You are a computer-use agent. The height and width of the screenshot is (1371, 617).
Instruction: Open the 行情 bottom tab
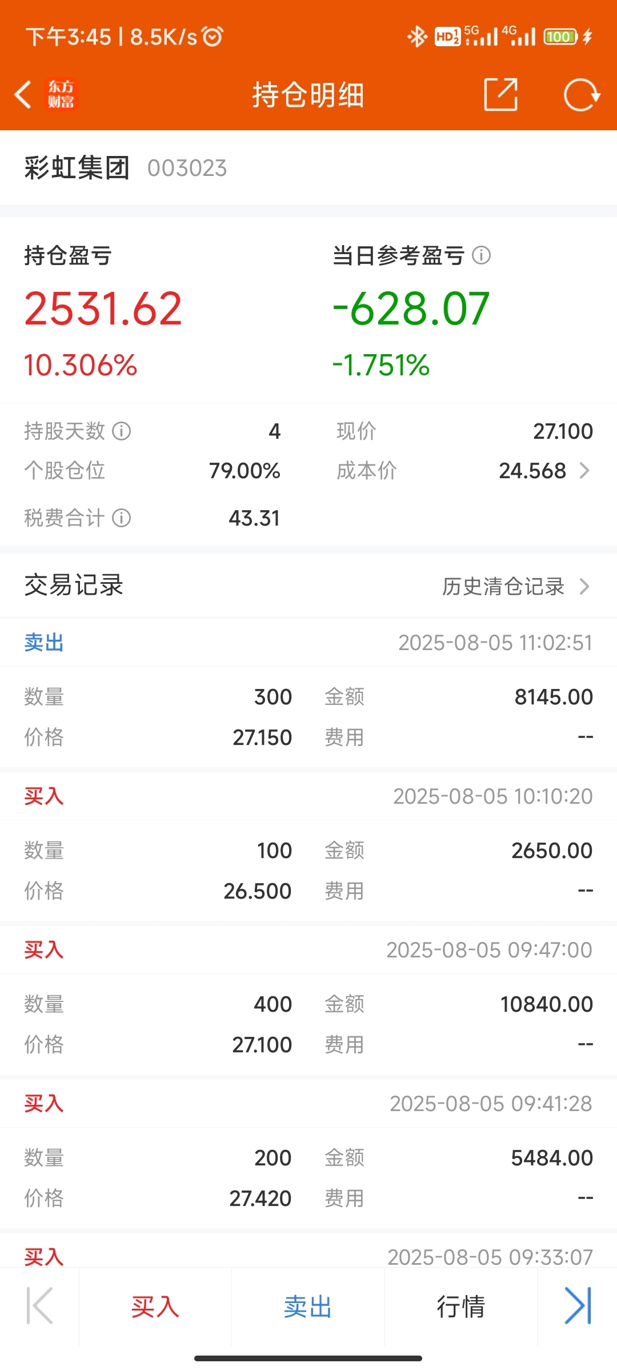tap(461, 1306)
